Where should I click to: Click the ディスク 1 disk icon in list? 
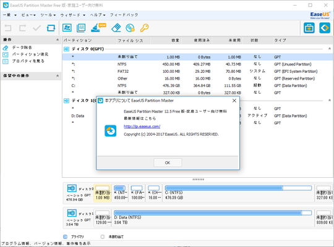pyautogui.click(x=66, y=101)
